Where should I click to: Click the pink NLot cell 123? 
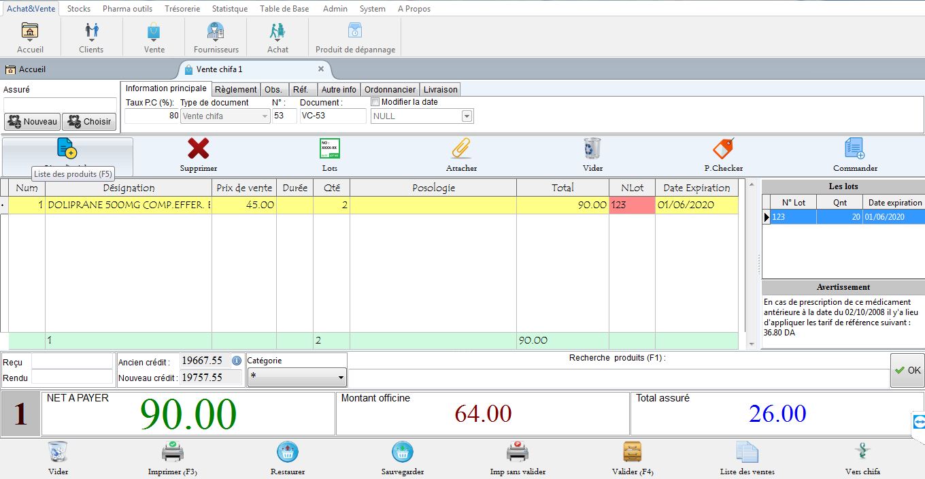coord(631,205)
